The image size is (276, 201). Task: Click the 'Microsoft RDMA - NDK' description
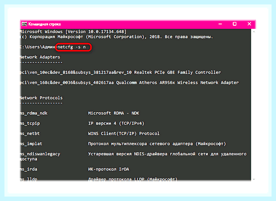click(x=114, y=113)
